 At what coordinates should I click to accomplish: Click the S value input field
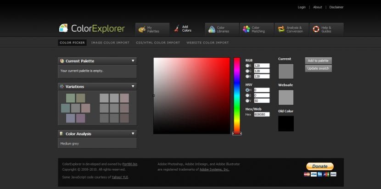point(262,95)
